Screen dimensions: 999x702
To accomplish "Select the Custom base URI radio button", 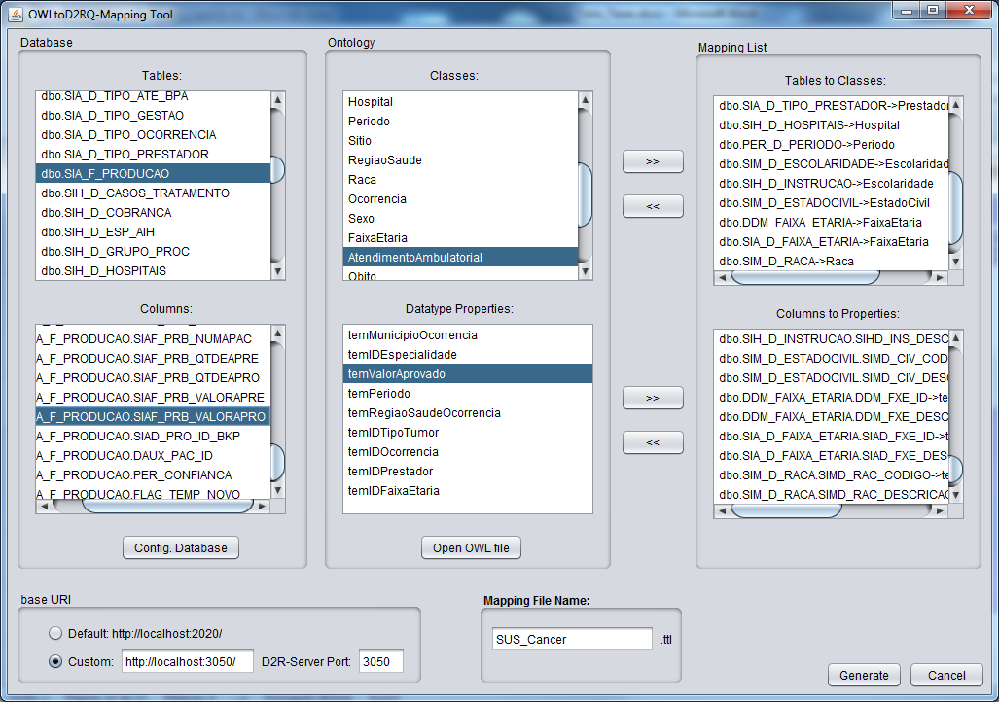I will click(55, 662).
